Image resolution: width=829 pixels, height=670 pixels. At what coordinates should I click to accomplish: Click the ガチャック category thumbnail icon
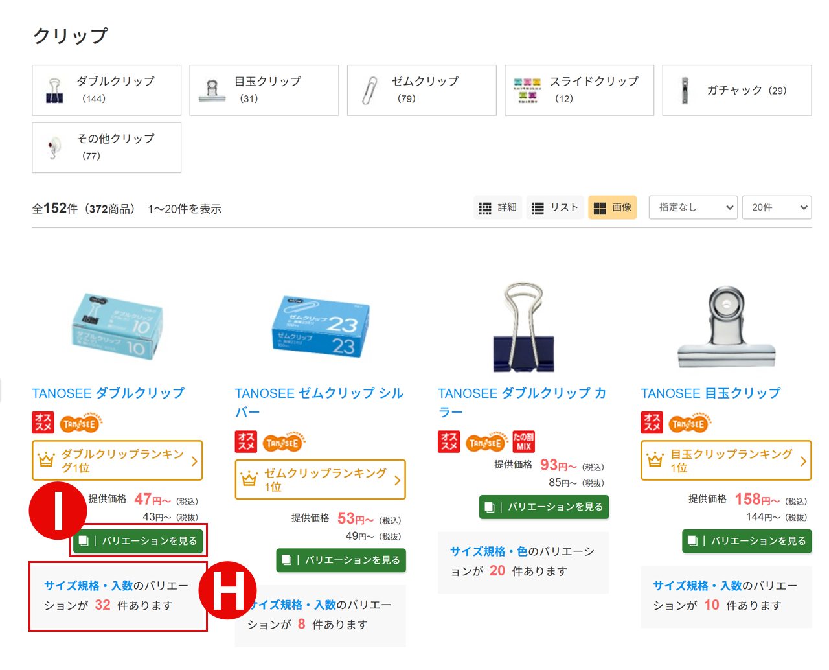pos(685,91)
